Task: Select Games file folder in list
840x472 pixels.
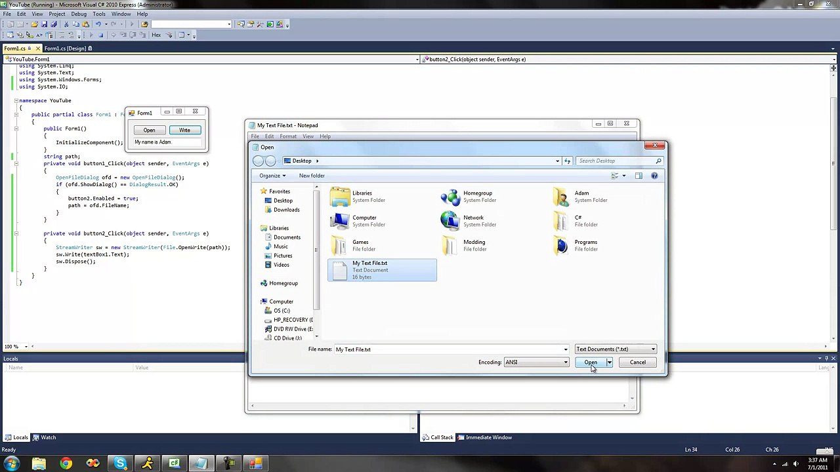Action: click(x=382, y=245)
